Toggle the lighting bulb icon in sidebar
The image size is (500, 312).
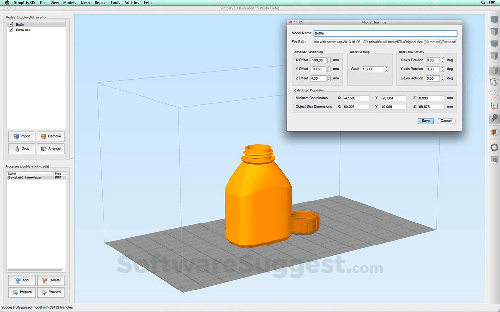coord(494,118)
